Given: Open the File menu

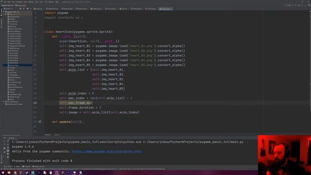Looking at the screenshot, I should [5, 2].
